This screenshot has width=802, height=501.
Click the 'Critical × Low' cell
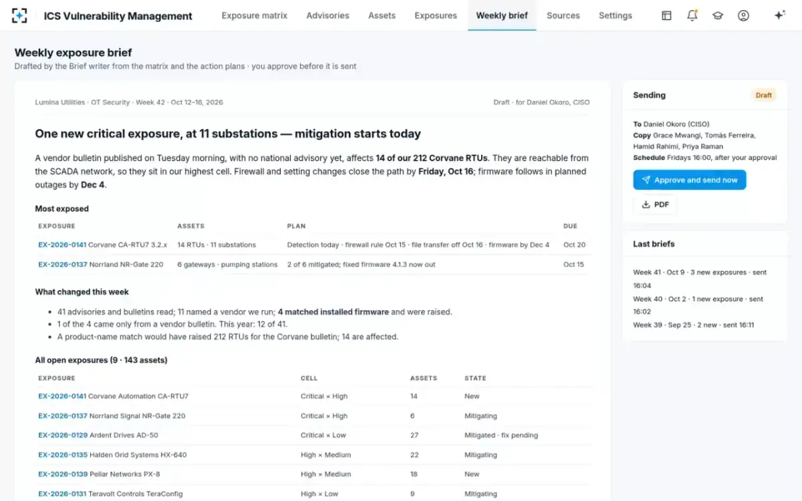coord(323,436)
